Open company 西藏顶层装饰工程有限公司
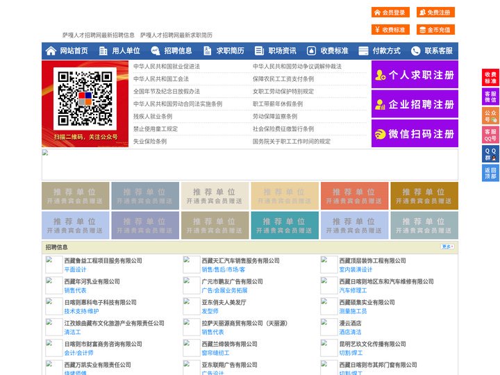The width and height of the screenshot is (500, 375). 372,260
